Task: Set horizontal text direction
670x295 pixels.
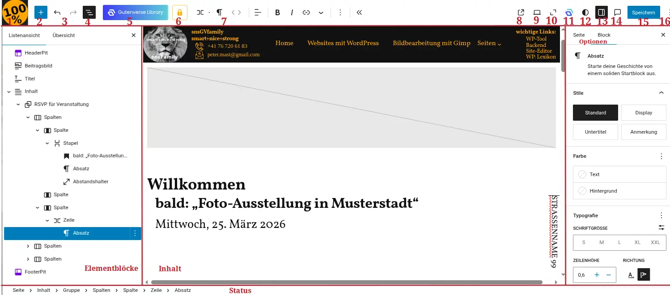Action: 631,275
